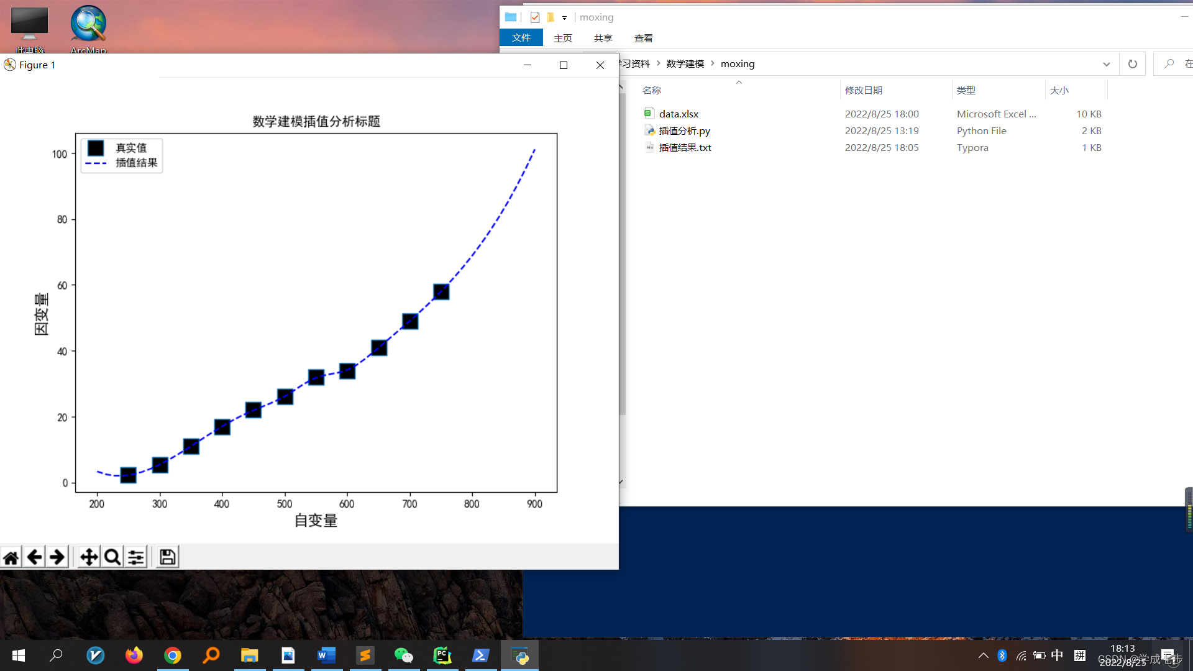Click the quick access toolbar dropdown arrow
The width and height of the screenshot is (1193, 671).
(x=564, y=17)
